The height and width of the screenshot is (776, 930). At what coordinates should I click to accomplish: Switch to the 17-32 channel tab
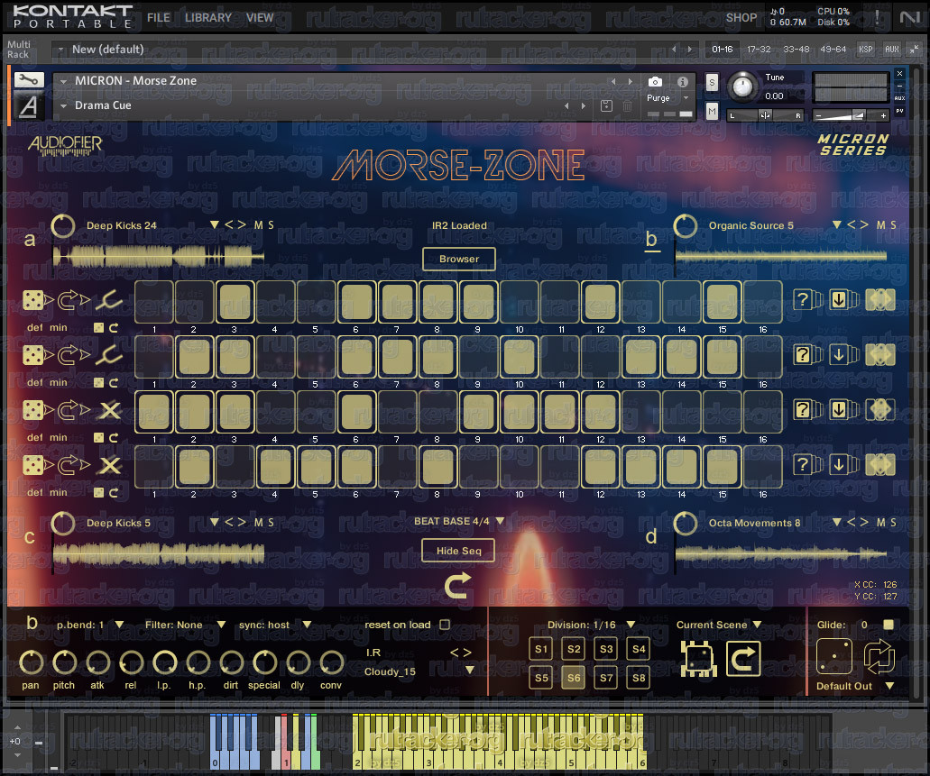(759, 50)
